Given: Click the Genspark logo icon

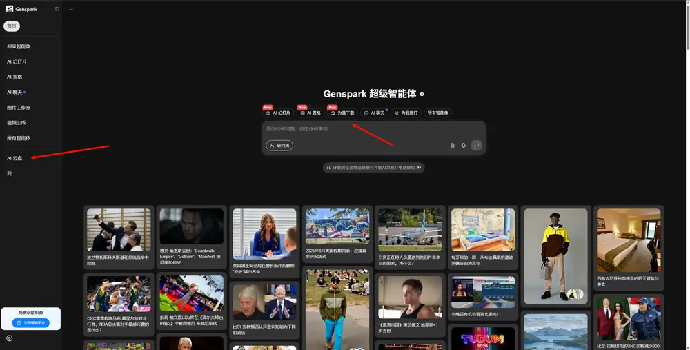Looking at the screenshot, I should tap(9, 9).
